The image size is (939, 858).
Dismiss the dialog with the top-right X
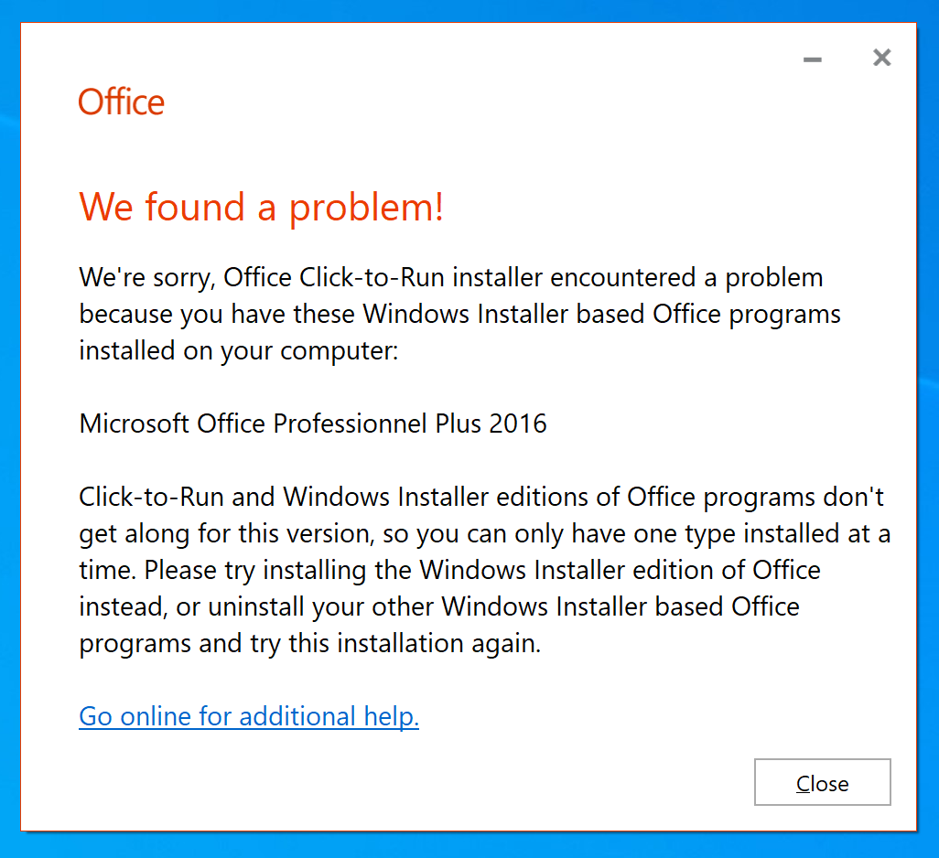881,59
